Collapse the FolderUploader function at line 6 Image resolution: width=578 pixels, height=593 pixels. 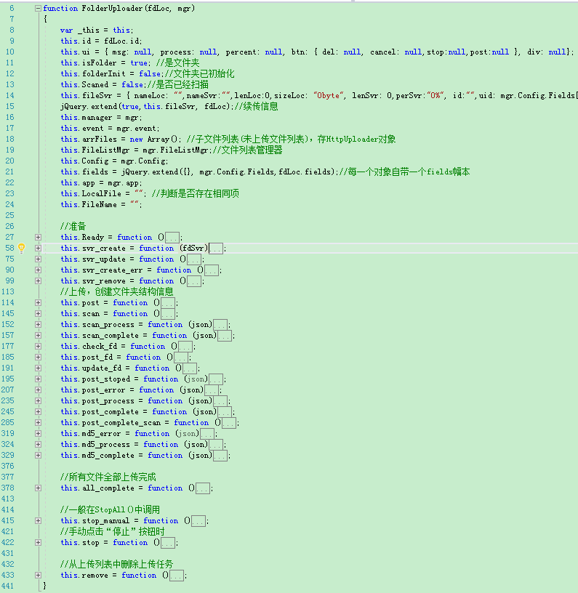(38, 8)
